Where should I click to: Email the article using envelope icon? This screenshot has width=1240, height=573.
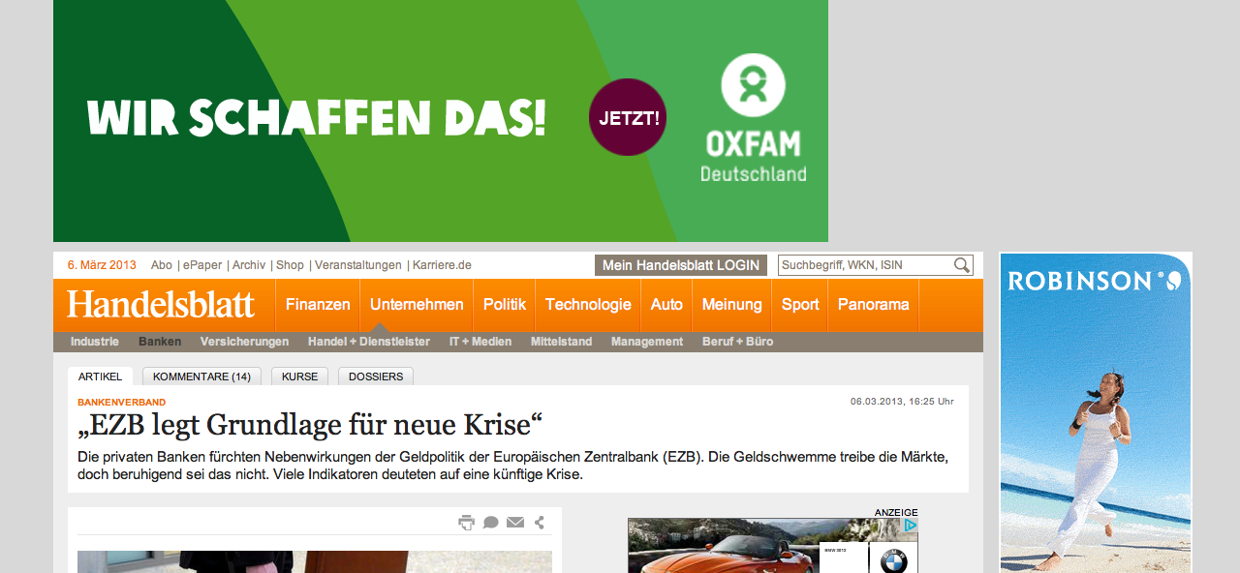point(515,523)
